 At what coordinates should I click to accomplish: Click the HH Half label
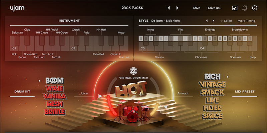tap(101, 30)
